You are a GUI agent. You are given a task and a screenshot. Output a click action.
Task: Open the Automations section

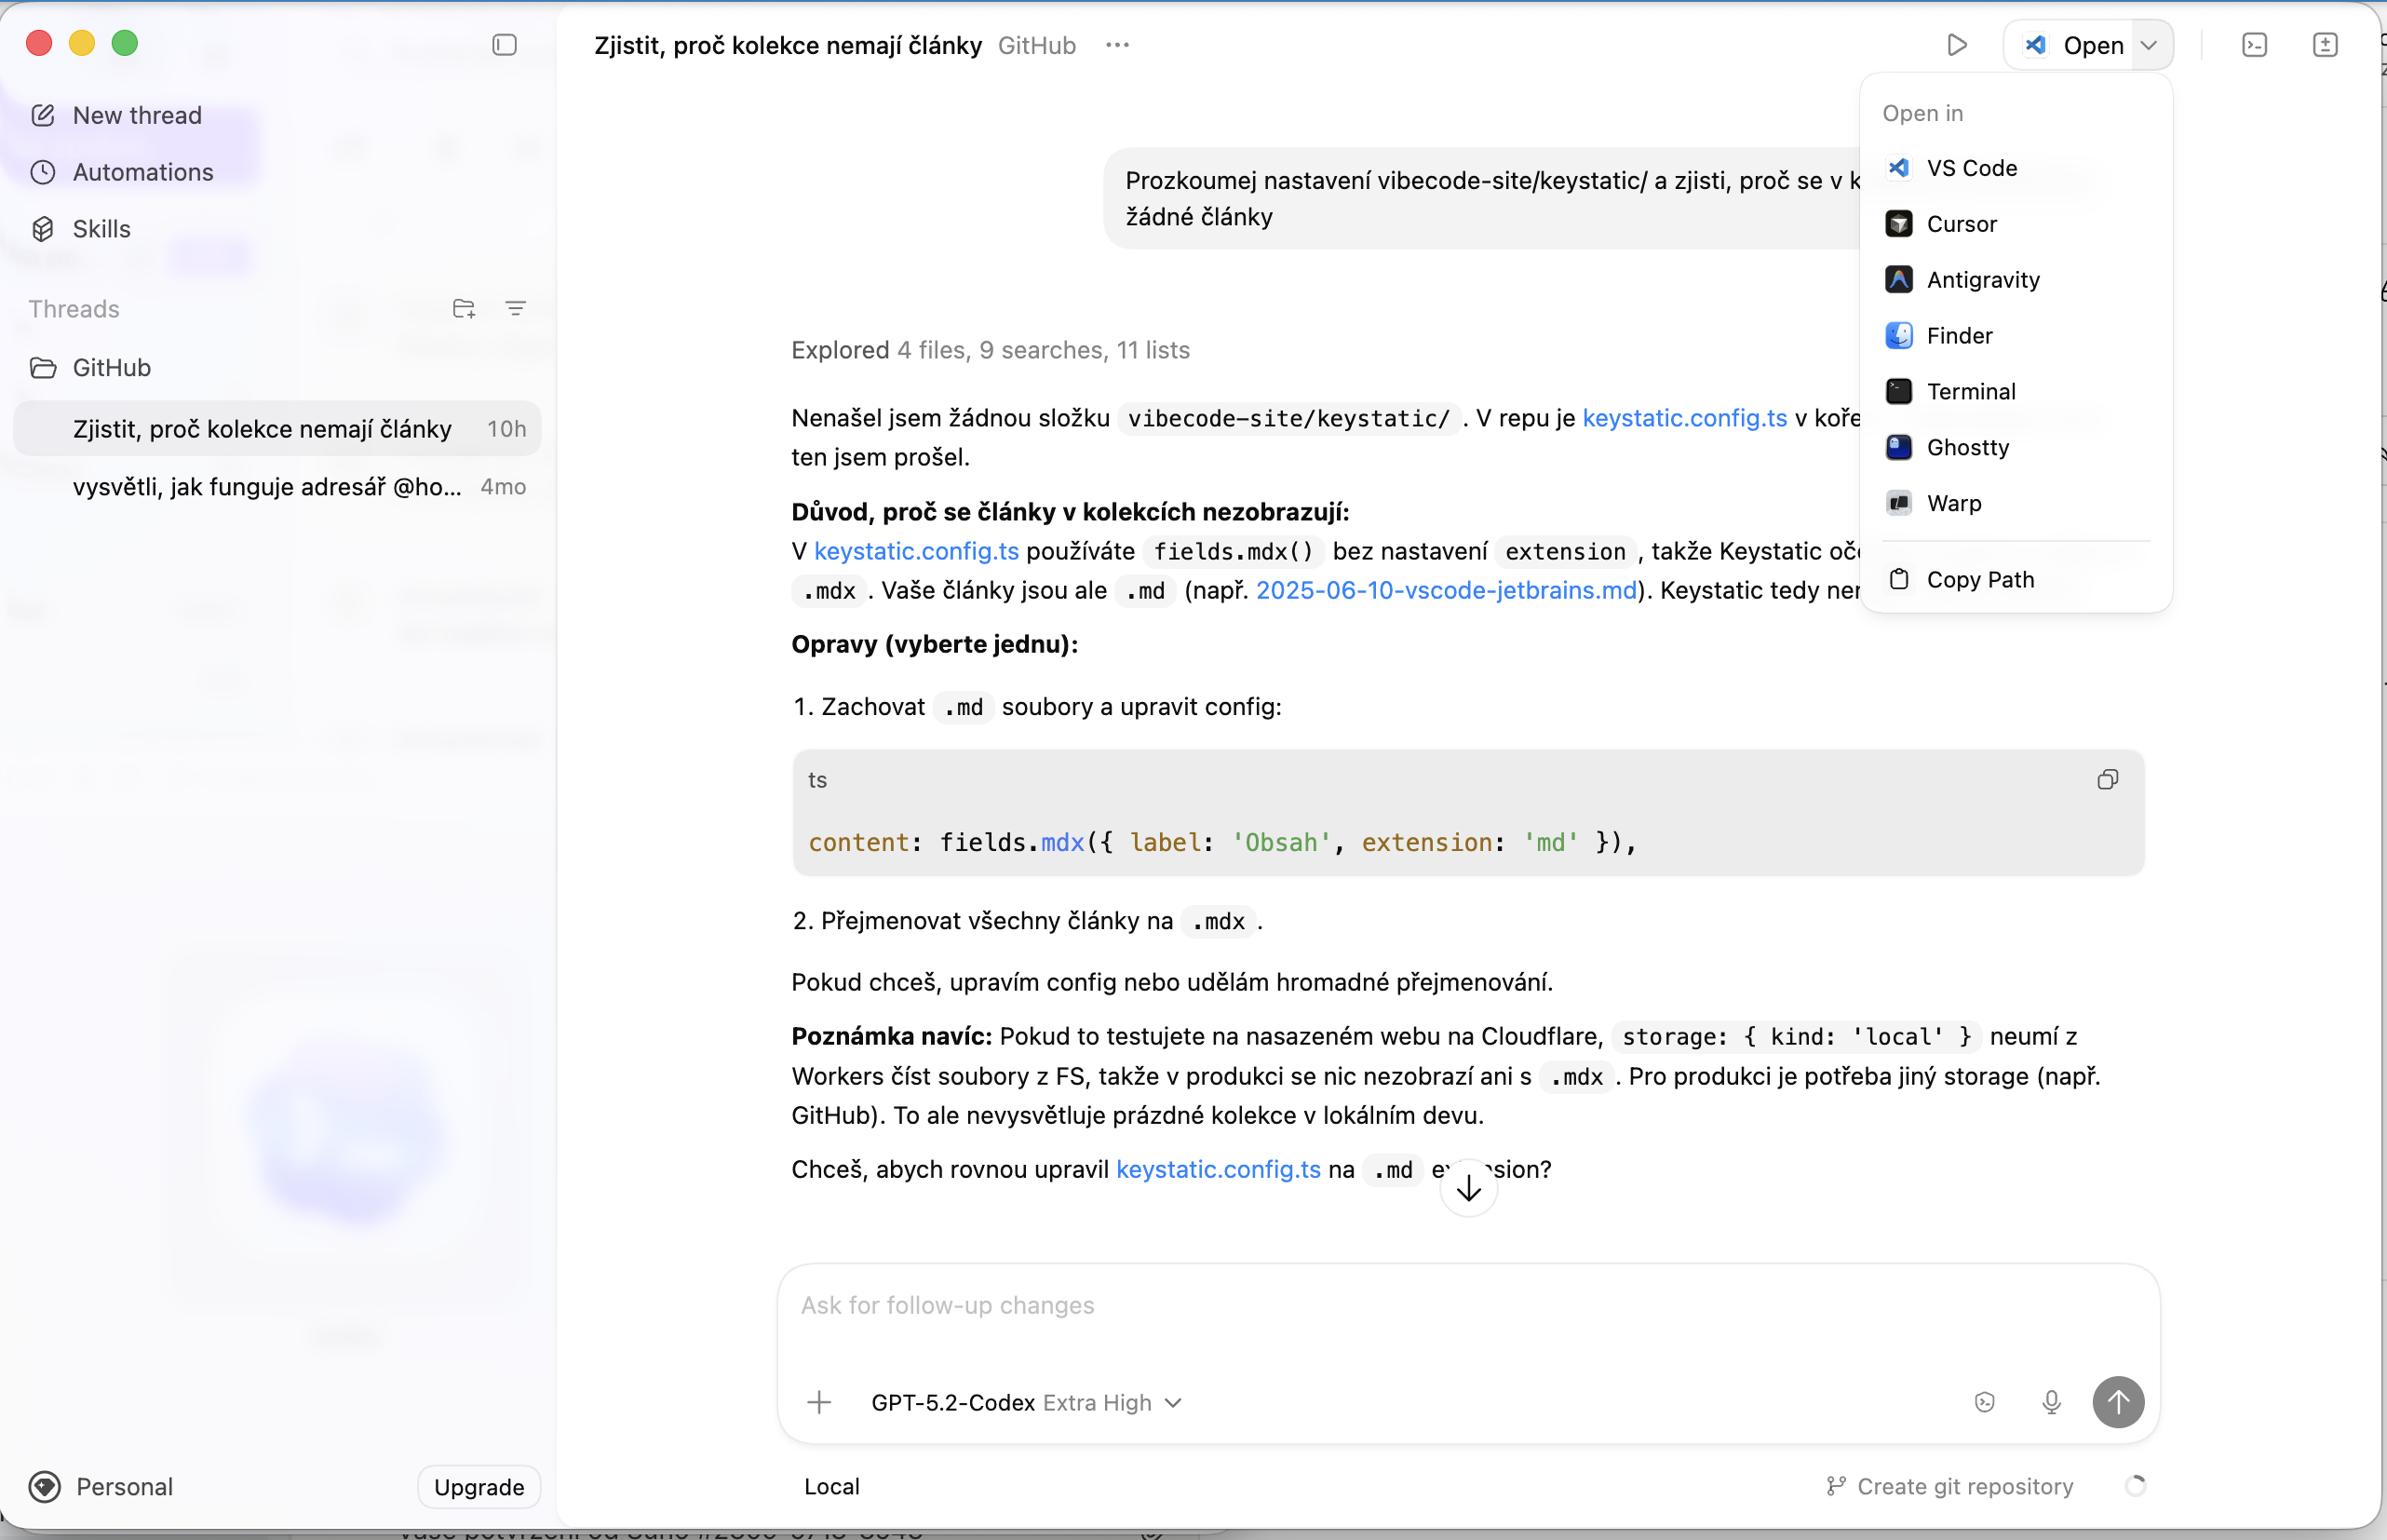tap(142, 172)
